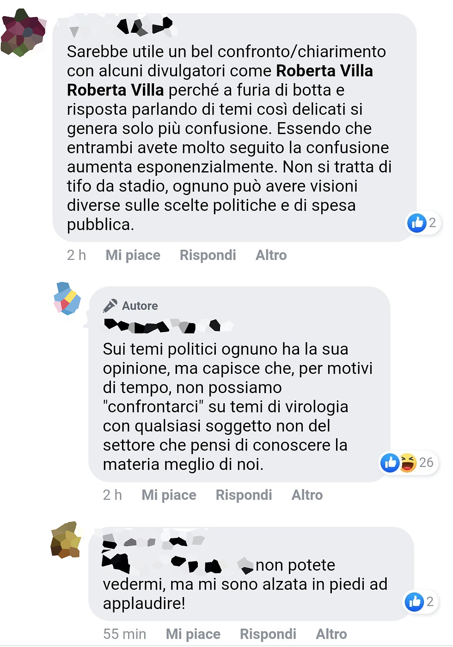Open first commenter's mosaic profile picture

(x=23, y=32)
